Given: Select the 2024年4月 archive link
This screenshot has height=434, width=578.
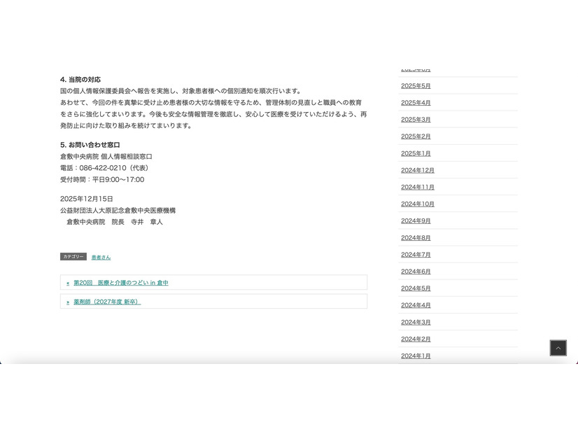Looking at the screenshot, I should [x=416, y=305].
